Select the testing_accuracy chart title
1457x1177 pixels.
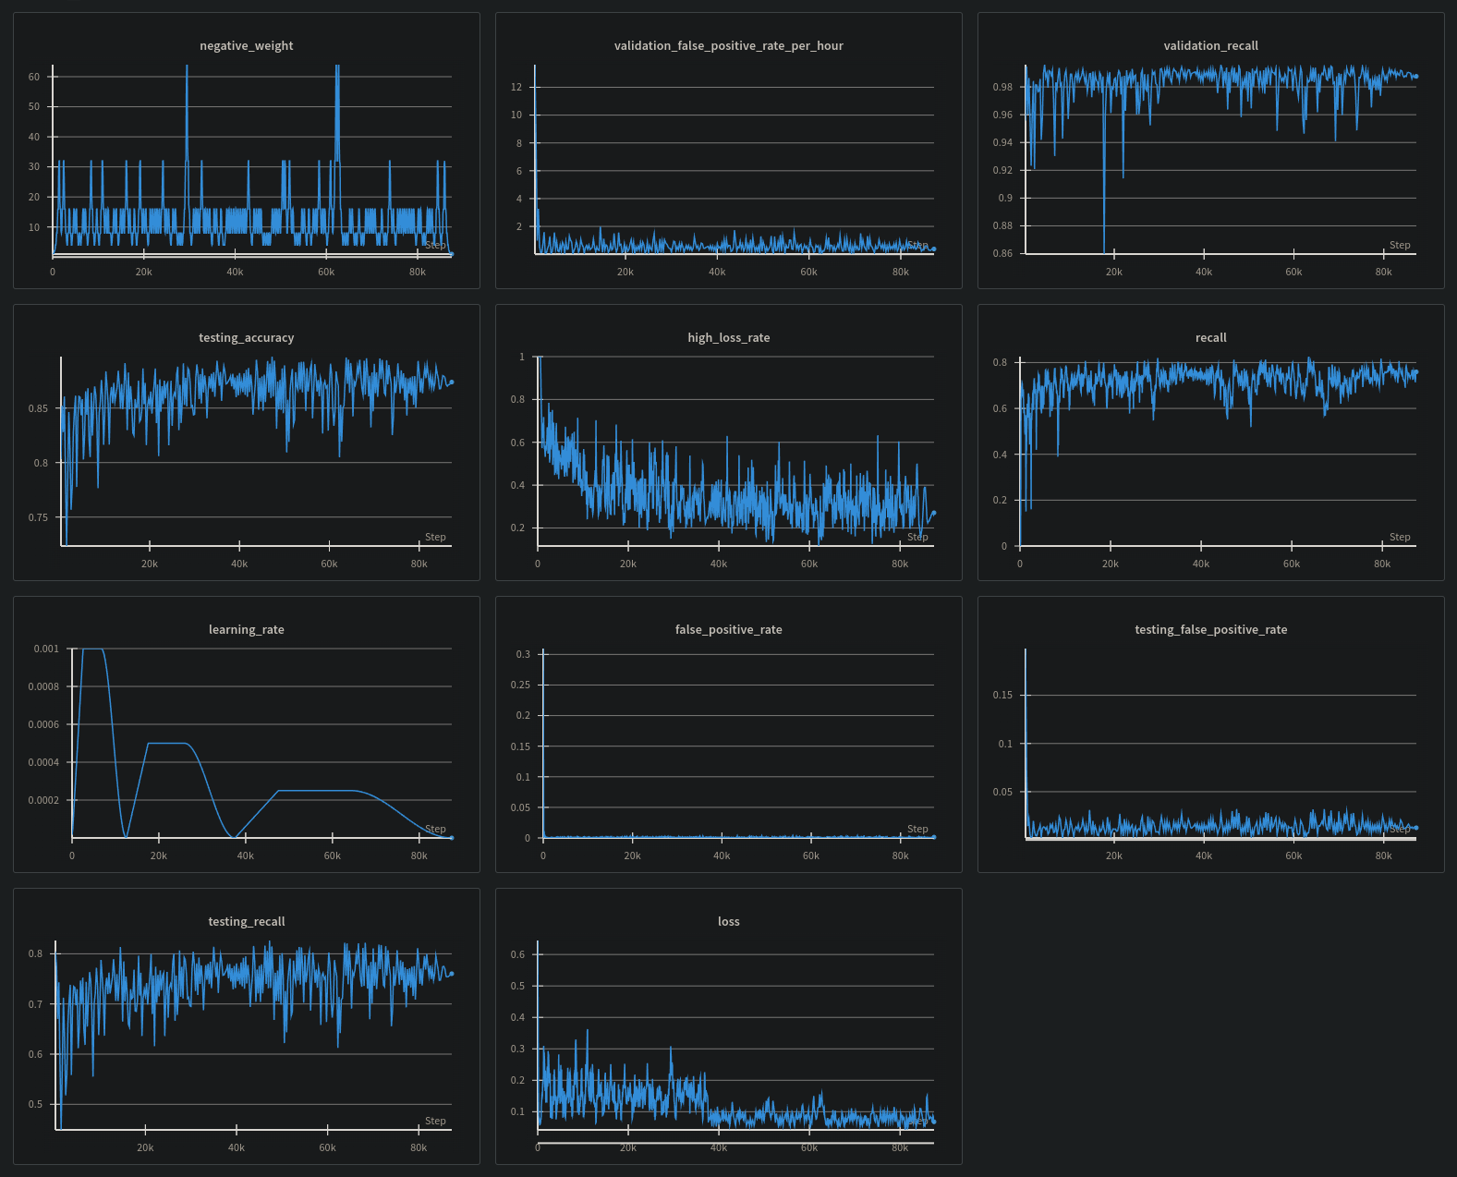pos(246,337)
